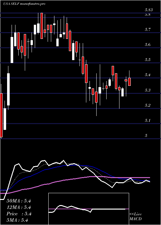161x225 pixels.
Task: Click the 5.7 price axis label
Action: click(x=148, y=30)
